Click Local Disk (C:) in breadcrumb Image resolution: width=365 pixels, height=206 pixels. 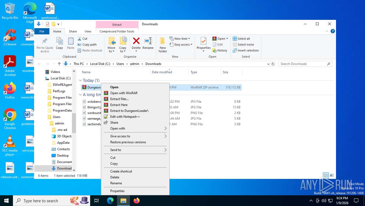pos(100,64)
